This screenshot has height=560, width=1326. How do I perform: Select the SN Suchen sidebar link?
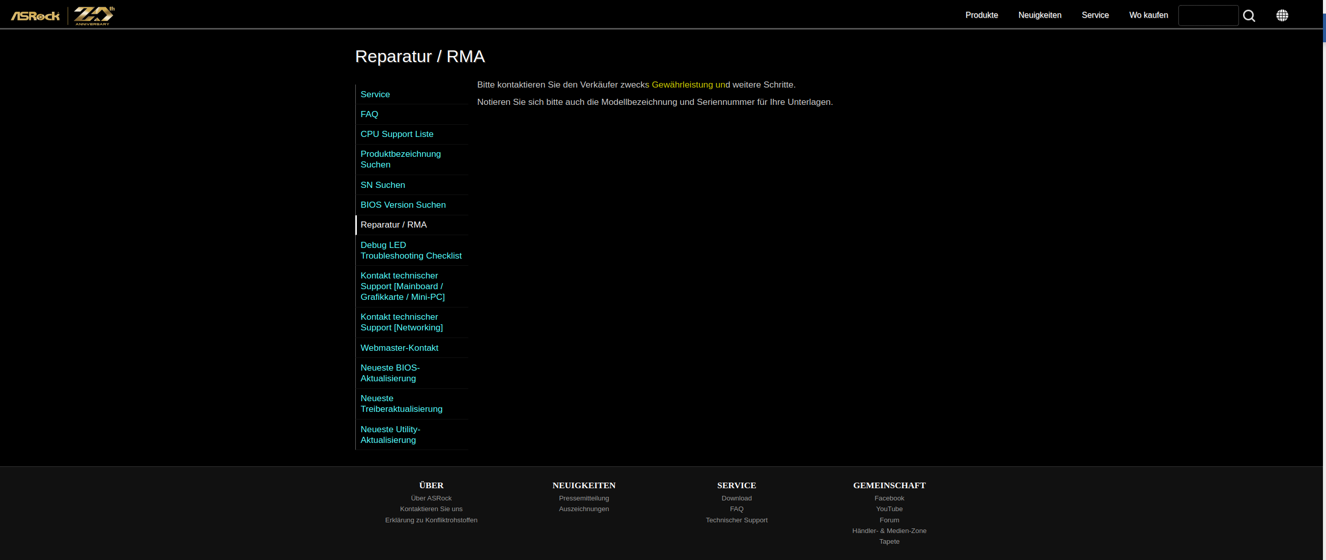382,185
